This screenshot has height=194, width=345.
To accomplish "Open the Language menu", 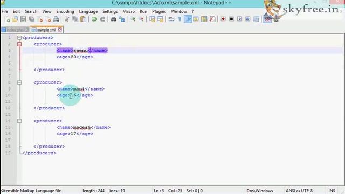I will [x=88, y=11].
